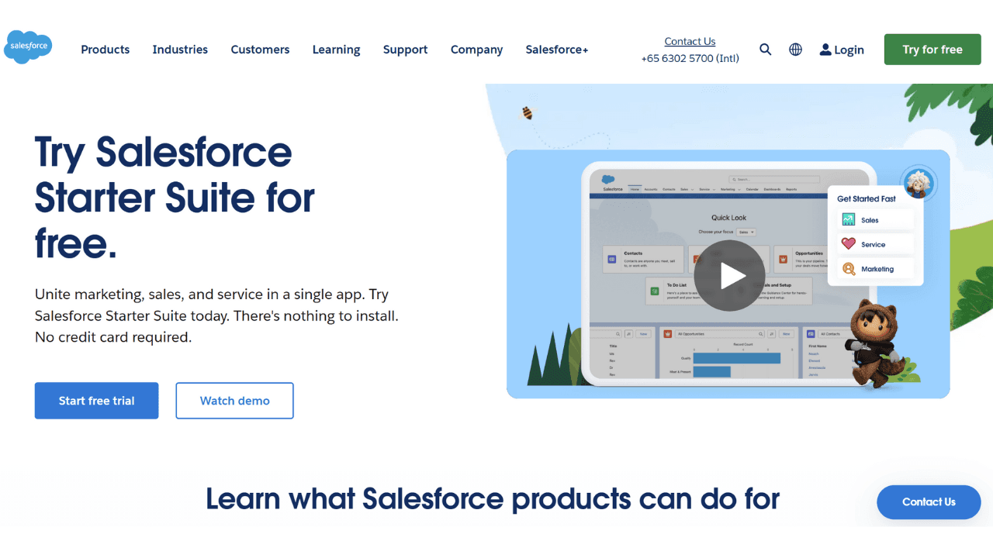Click the demo video thumbnail's Quick Look heading
This screenshot has height=558, width=993.
728,218
